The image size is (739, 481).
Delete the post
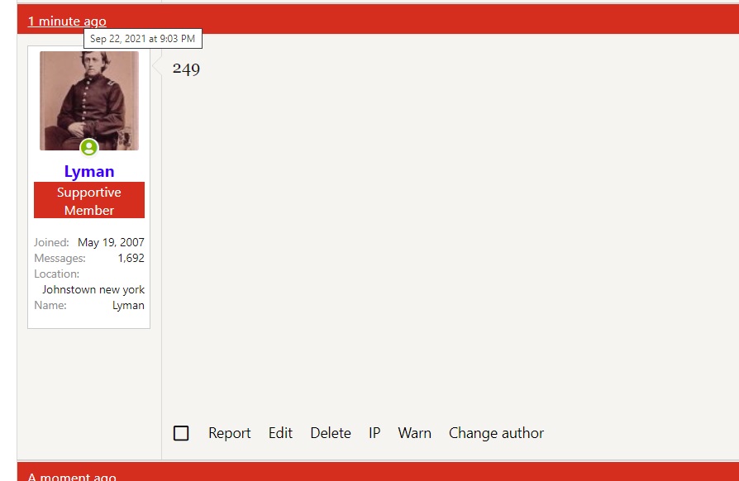[330, 433]
